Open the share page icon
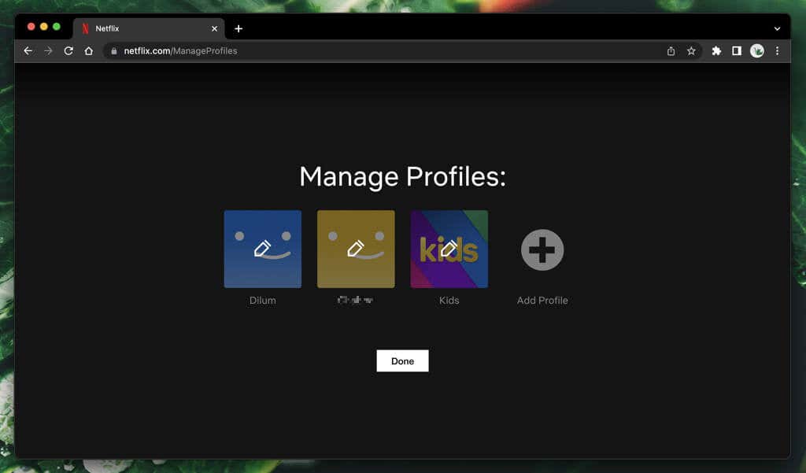 click(x=671, y=51)
